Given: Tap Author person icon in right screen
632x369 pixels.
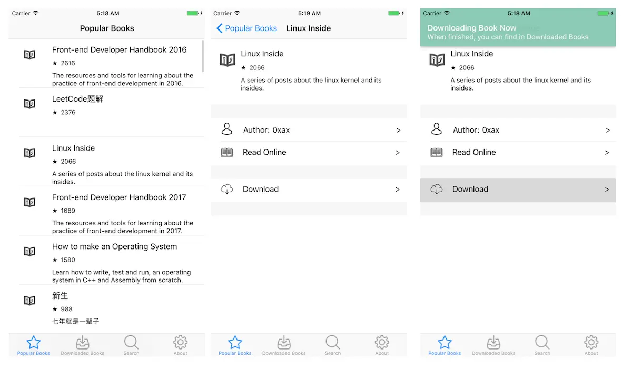Looking at the screenshot, I should (x=437, y=129).
